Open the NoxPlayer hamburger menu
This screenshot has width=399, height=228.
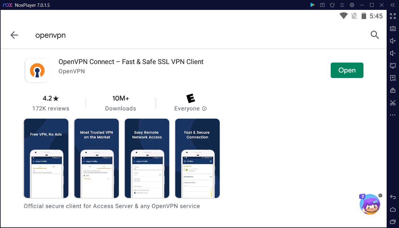(342, 5)
